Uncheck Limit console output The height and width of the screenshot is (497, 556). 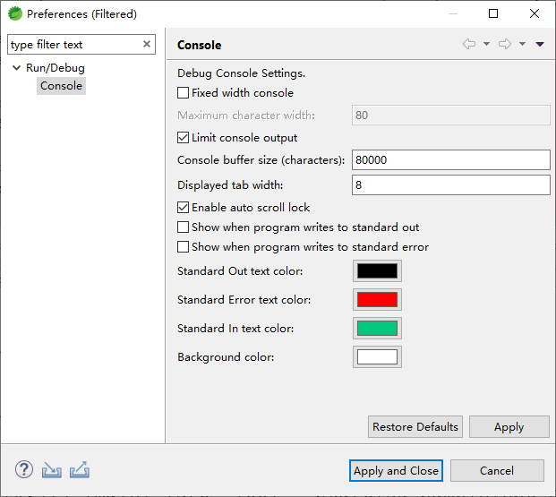[x=183, y=138]
